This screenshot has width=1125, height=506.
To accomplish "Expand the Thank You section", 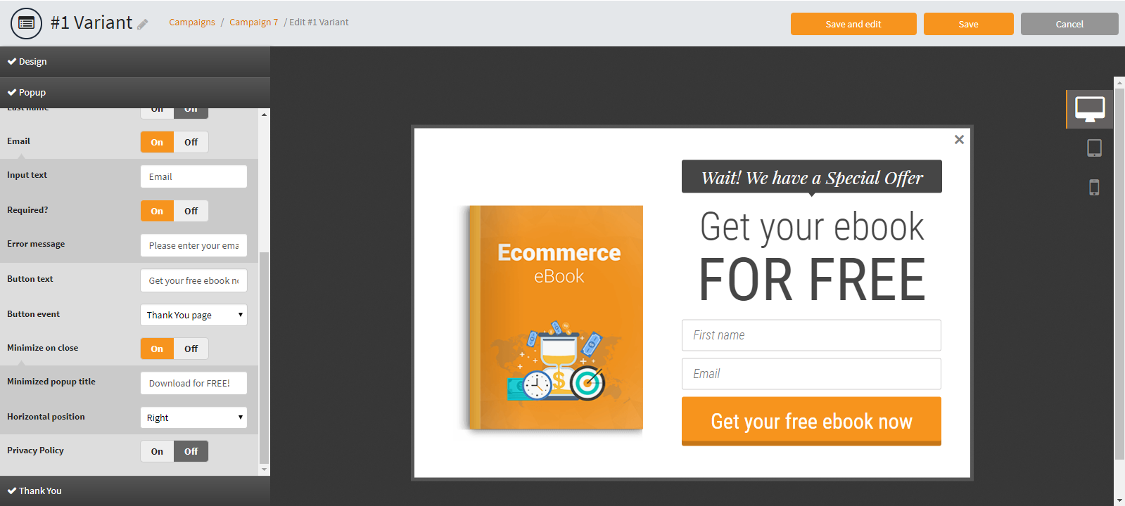I will pyautogui.click(x=135, y=491).
